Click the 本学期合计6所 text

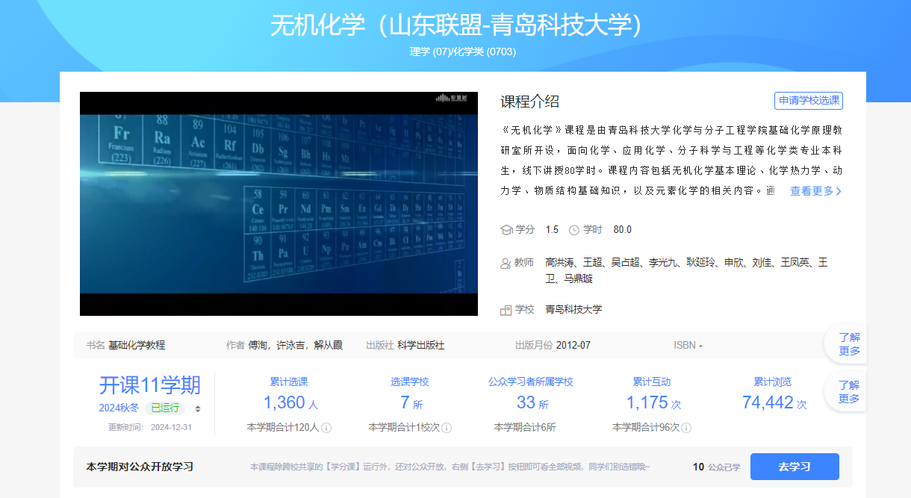[x=525, y=428]
